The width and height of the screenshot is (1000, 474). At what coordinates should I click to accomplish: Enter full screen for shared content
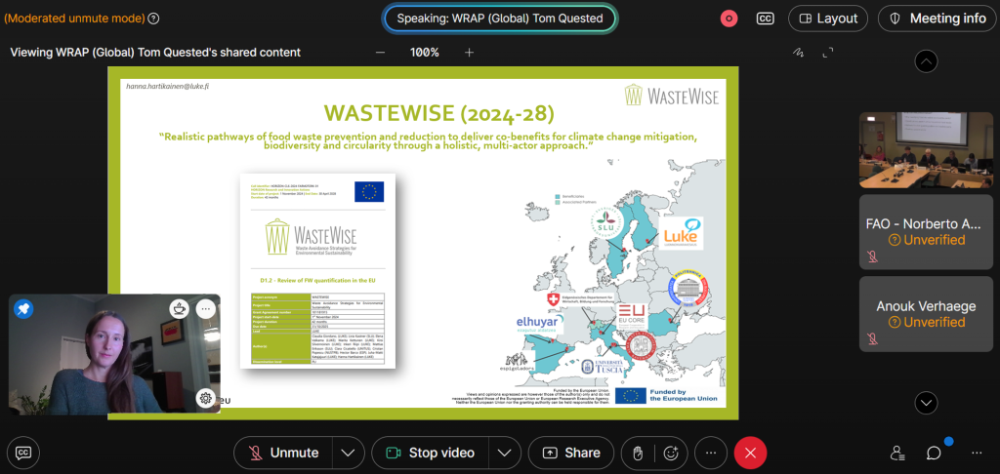click(828, 53)
